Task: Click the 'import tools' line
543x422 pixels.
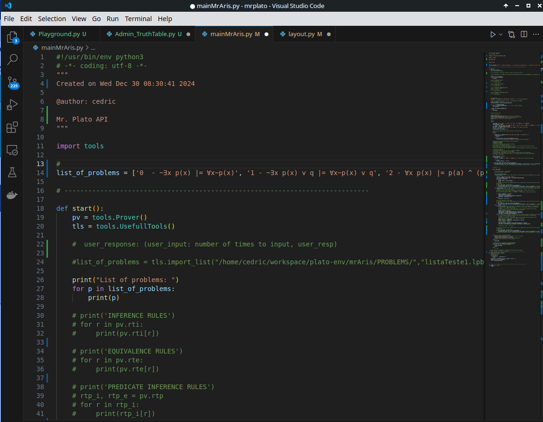Action: coord(80,146)
